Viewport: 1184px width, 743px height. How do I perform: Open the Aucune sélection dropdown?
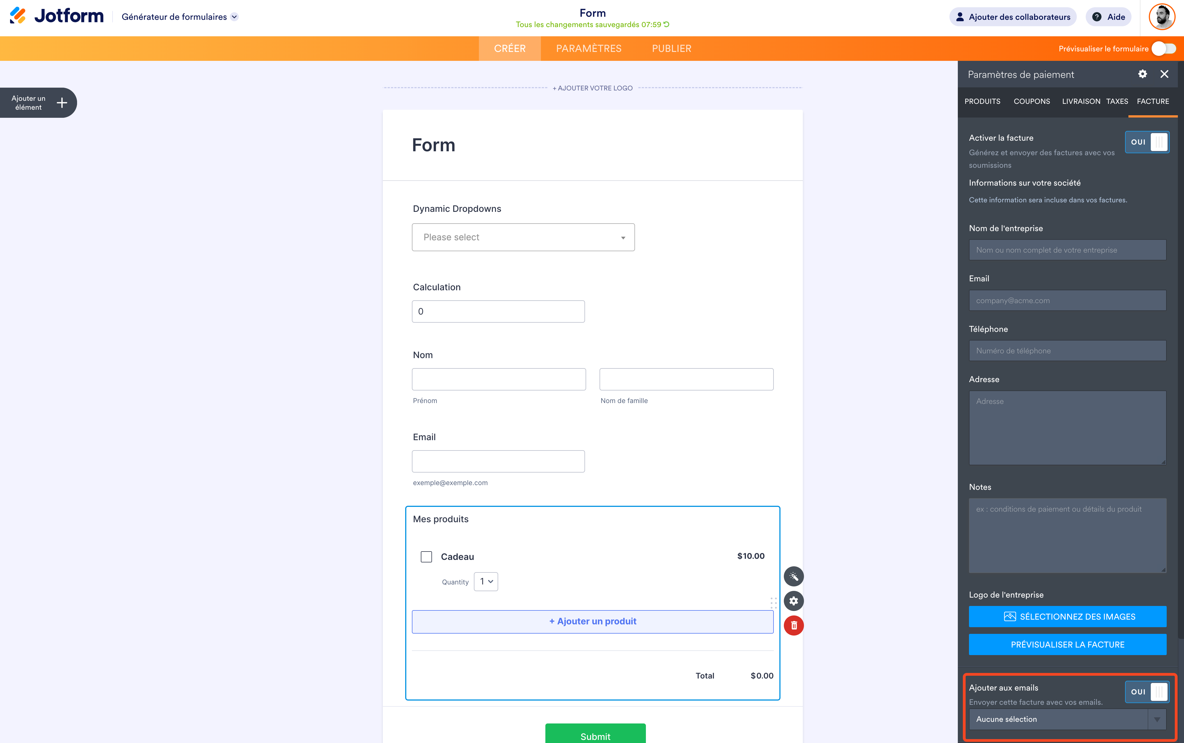pyautogui.click(x=1067, y=719)
